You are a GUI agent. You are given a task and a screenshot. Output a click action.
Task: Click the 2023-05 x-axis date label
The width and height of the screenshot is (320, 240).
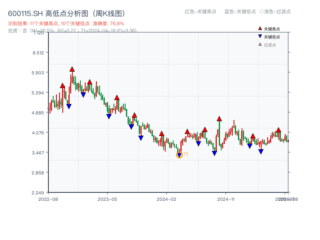(x=107, y=199)
